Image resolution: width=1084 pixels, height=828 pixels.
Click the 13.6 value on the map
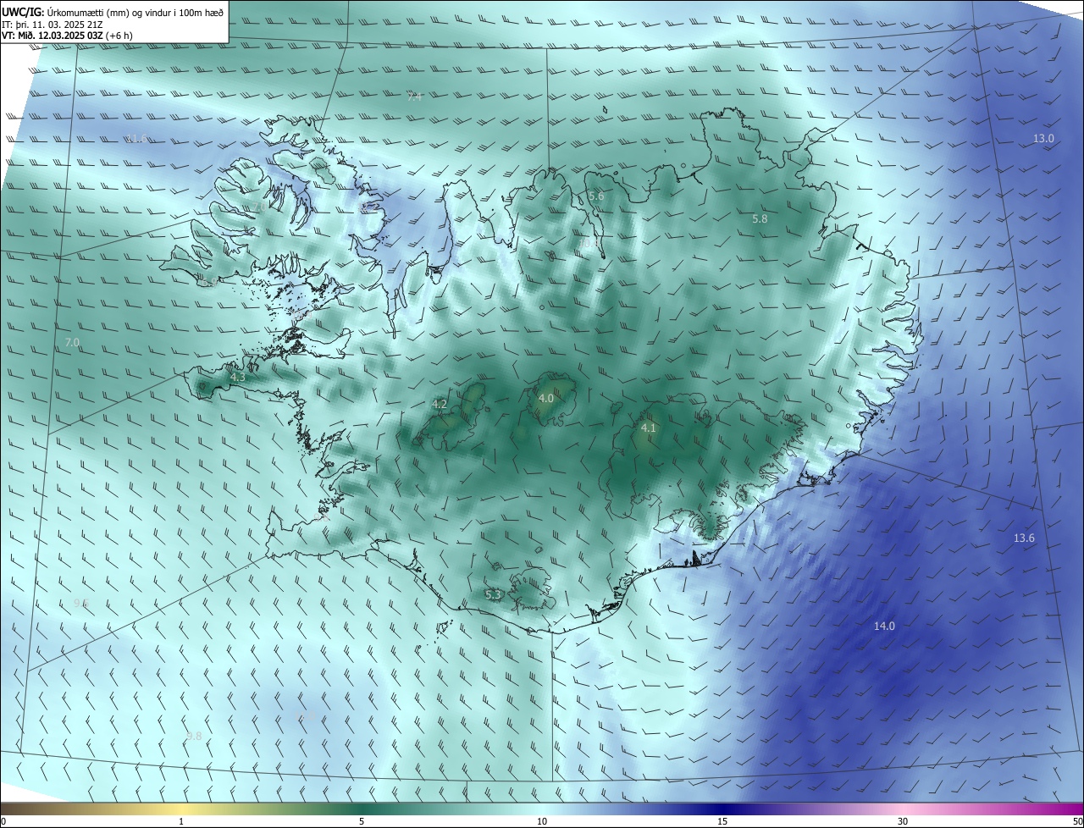[x=1025, y=538]
